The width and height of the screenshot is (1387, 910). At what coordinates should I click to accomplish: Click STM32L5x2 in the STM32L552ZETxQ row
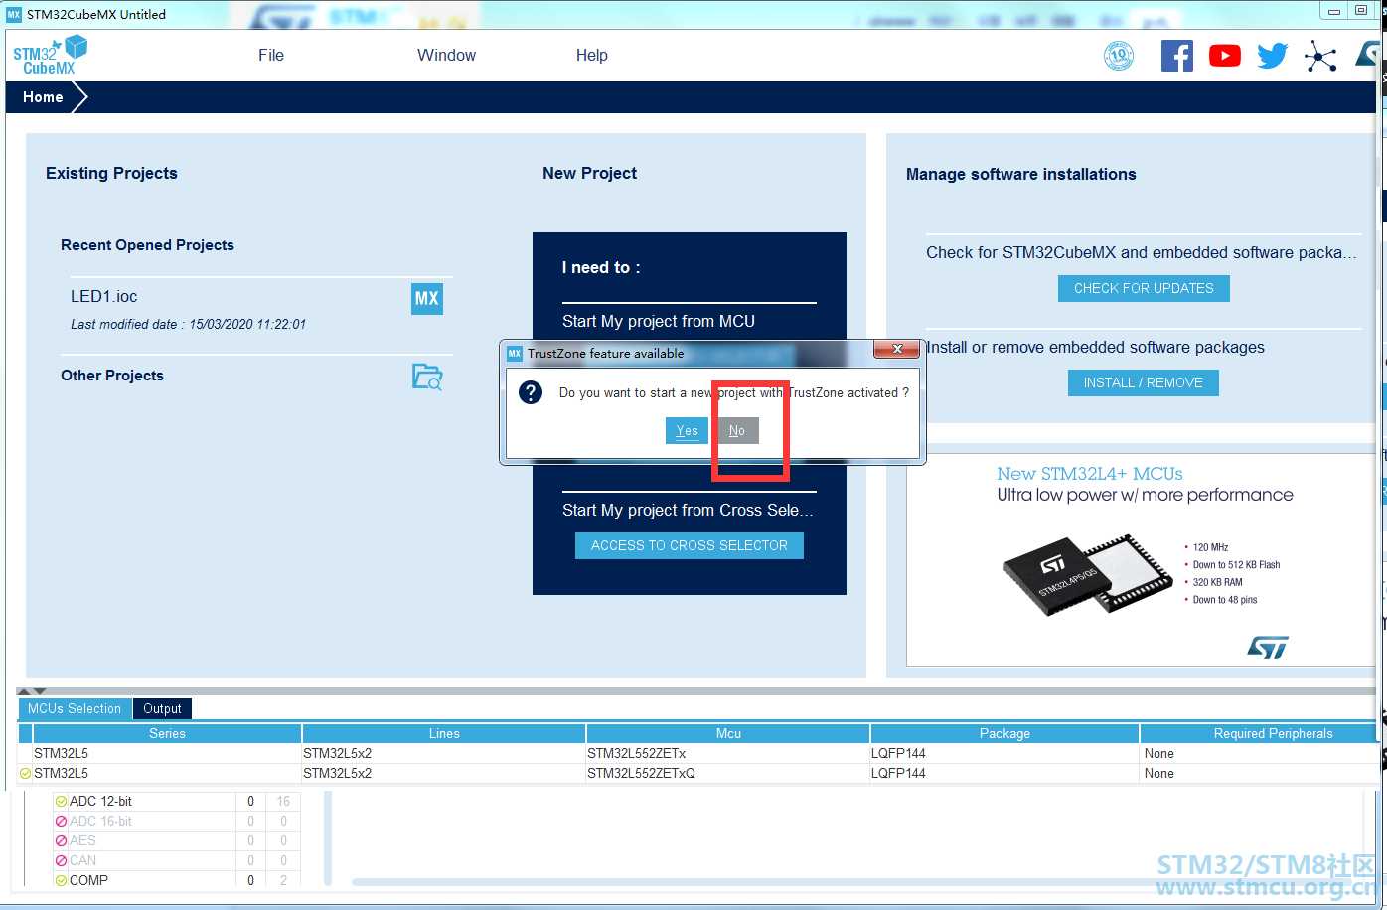tap(444, 773)
